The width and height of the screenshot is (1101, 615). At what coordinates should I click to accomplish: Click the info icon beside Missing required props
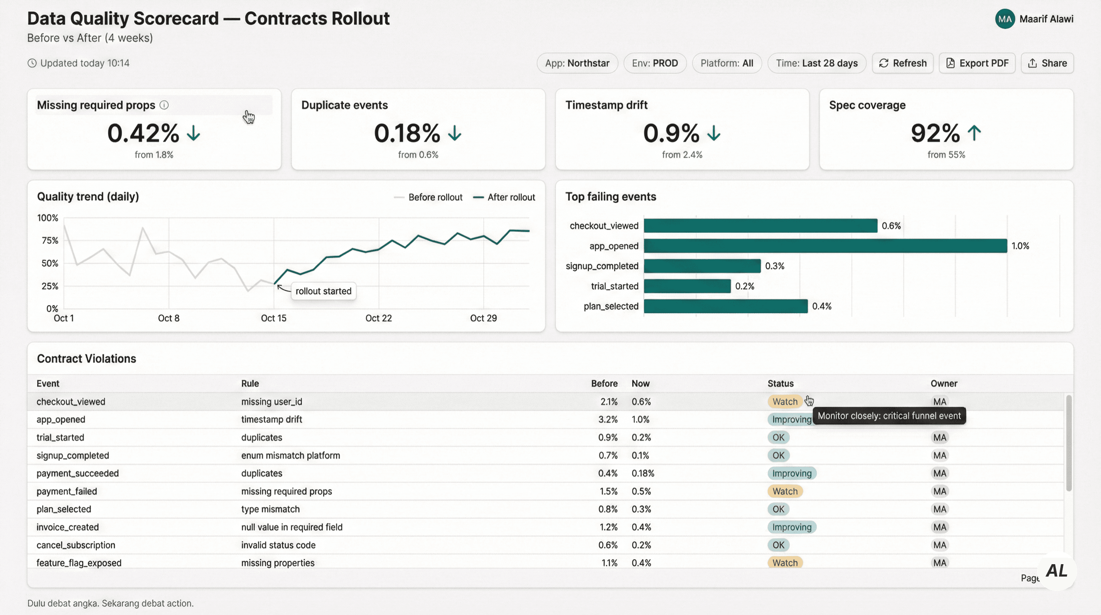164,105
